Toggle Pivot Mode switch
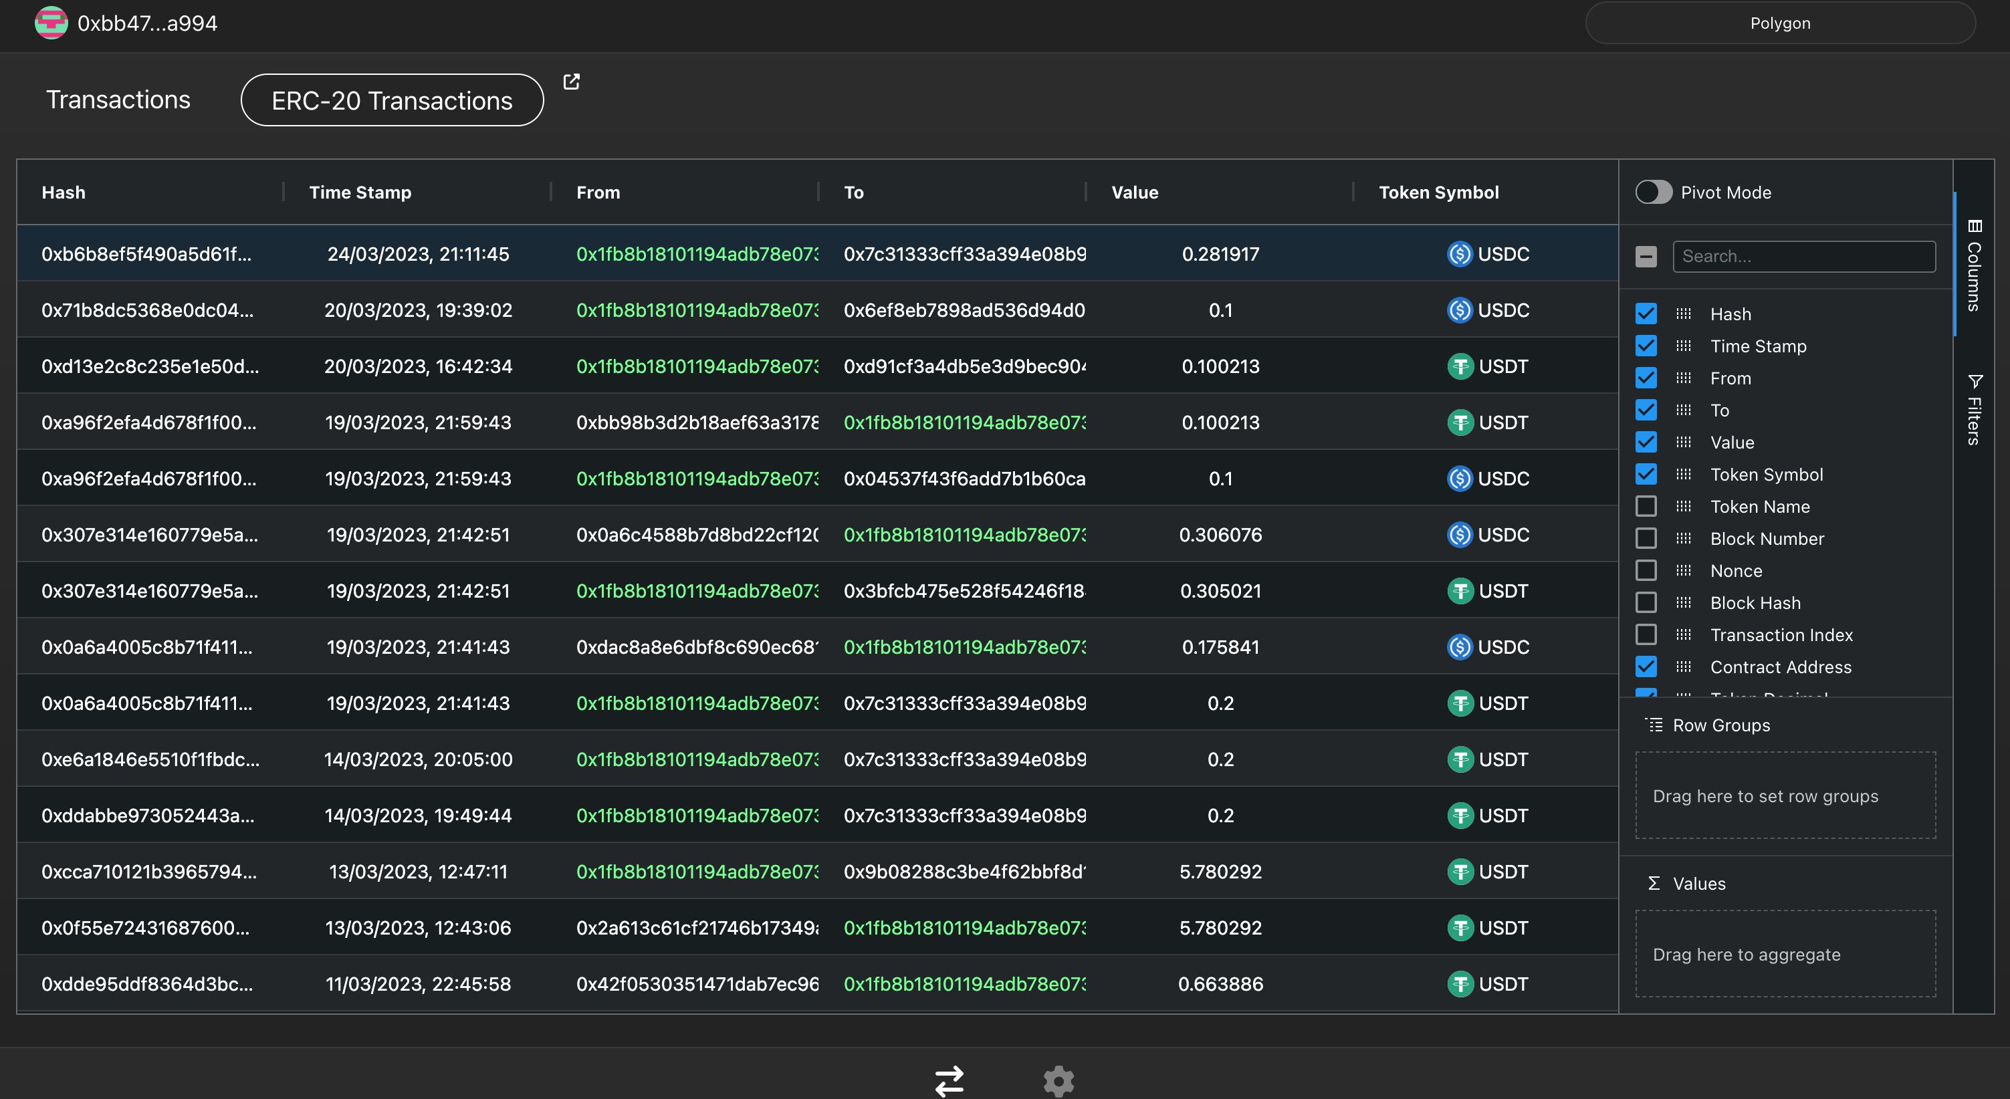This screenshot has height=1099, width=2010. tap(1654, 192)
